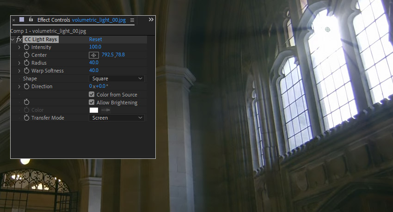
Task: Toggle the Center stopwatch
Action: point(26,55)
